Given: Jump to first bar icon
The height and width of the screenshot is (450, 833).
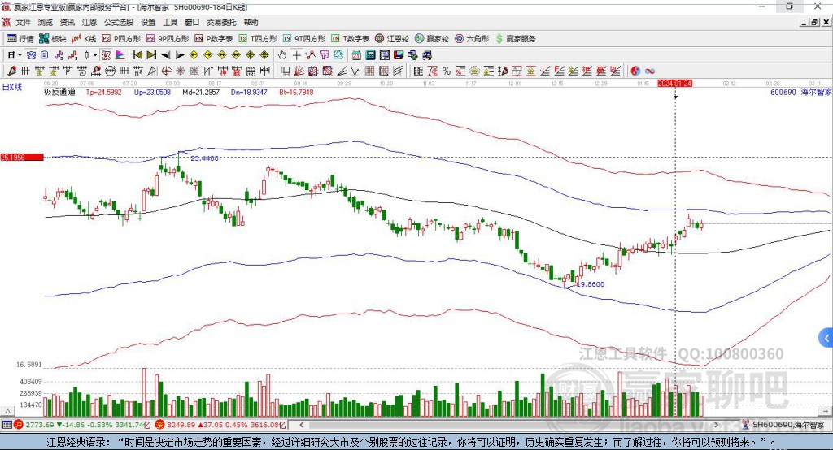Looking at the screenshot, I should [137, 55].
